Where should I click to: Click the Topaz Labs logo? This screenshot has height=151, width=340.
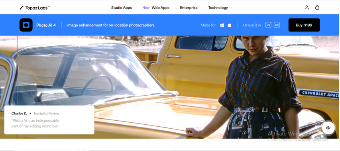click(x=35, y=8)
